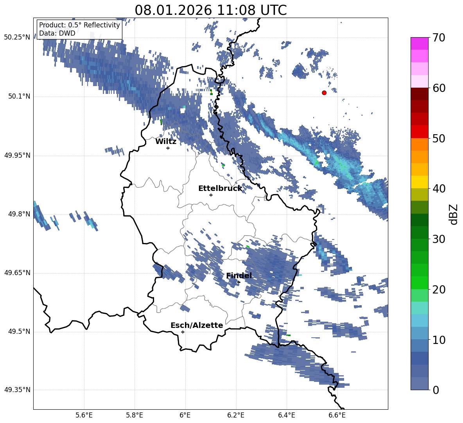Click the blue colorbar band just above 0
The width and height of the screenshot is (463, 423).
pyautogui.click(x=419, y=383)
